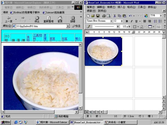The height and width of the screenshot is (125, 167).
Task: Open the IE address bar dropdown
Action: pos(68,26)
